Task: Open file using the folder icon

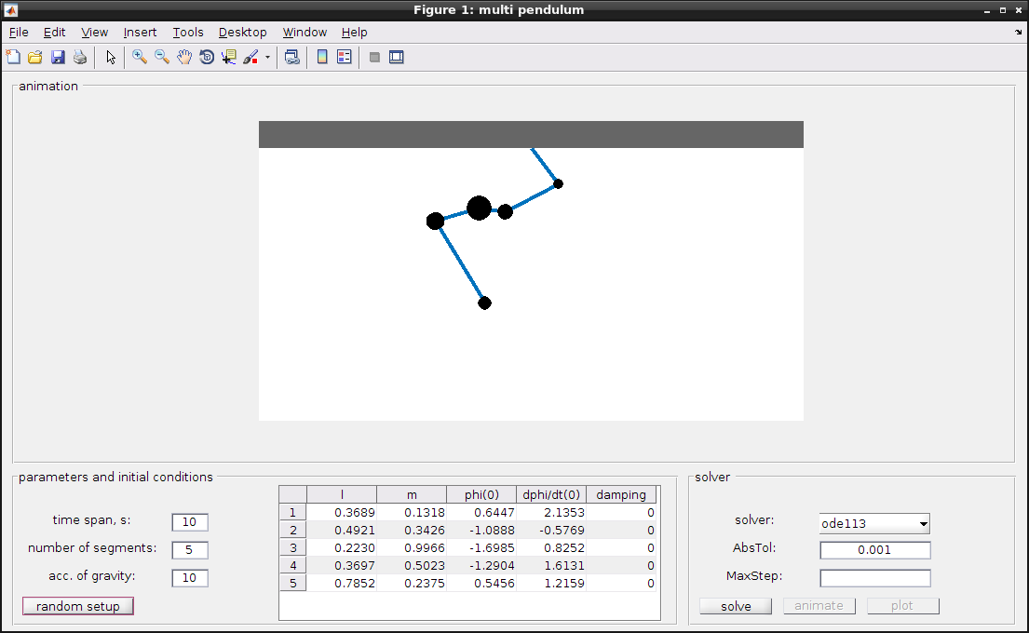Action: coord(35,57)
